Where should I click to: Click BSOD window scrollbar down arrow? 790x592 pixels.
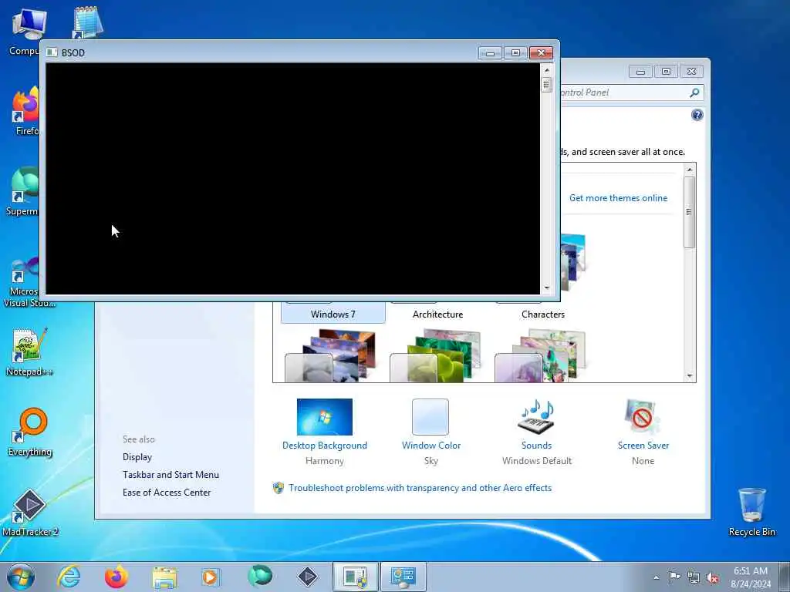click(547, 288)
